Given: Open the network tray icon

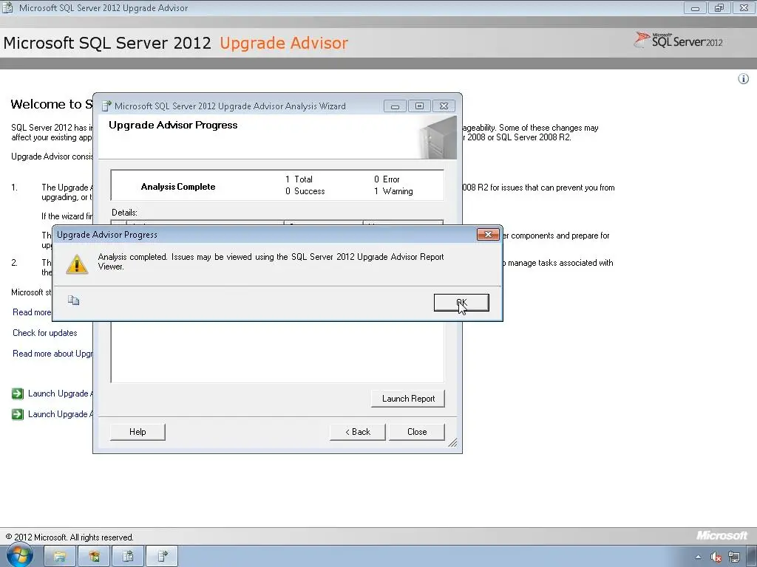Looking at the screenshot, I should coord(734,557).
